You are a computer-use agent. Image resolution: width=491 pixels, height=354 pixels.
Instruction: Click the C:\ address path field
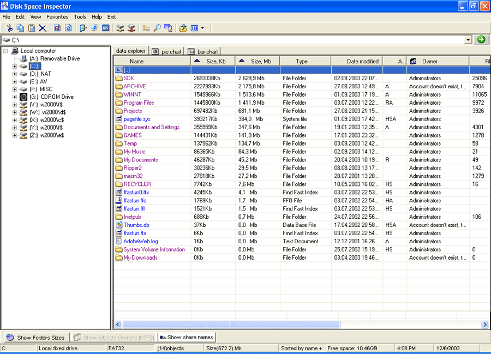[x=233, y=40]
